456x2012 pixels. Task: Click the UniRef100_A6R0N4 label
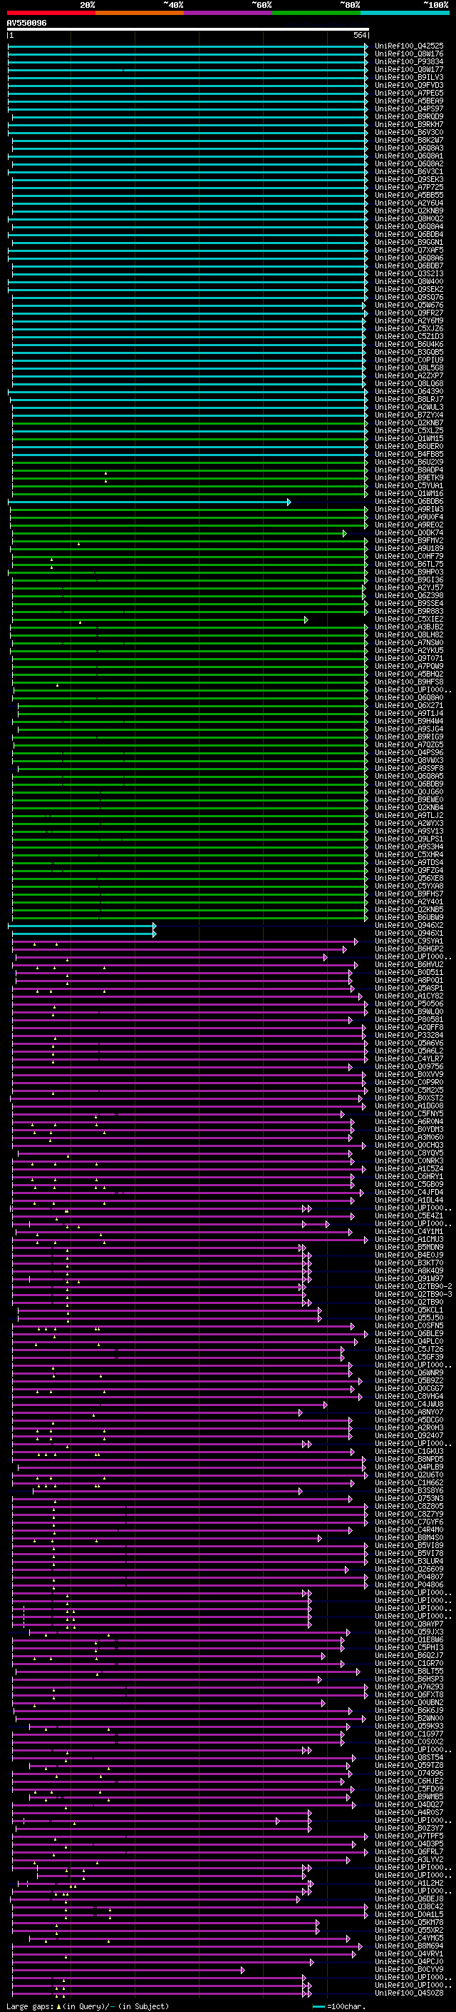click(409, 1121)
